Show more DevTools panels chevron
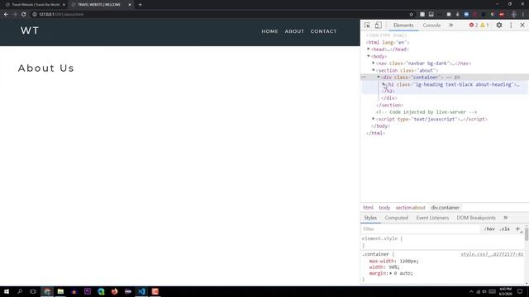 point(451,26)
